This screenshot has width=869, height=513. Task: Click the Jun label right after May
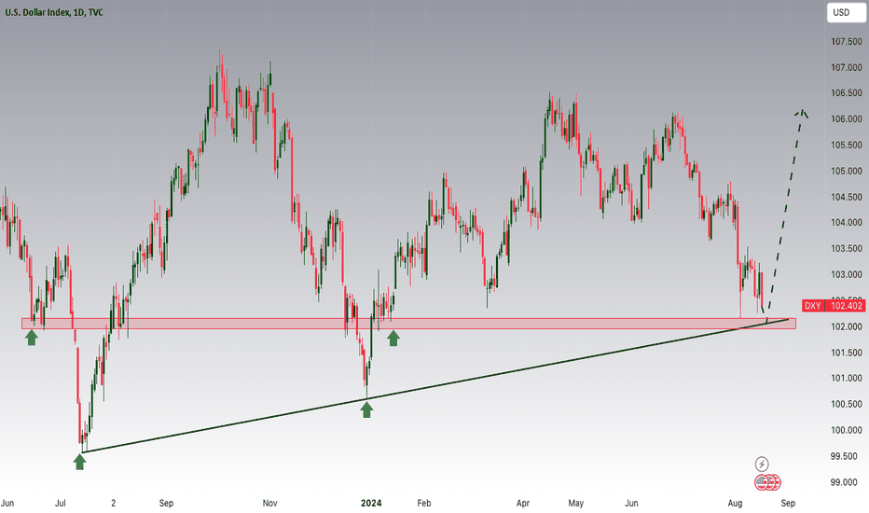pos(631,503)
